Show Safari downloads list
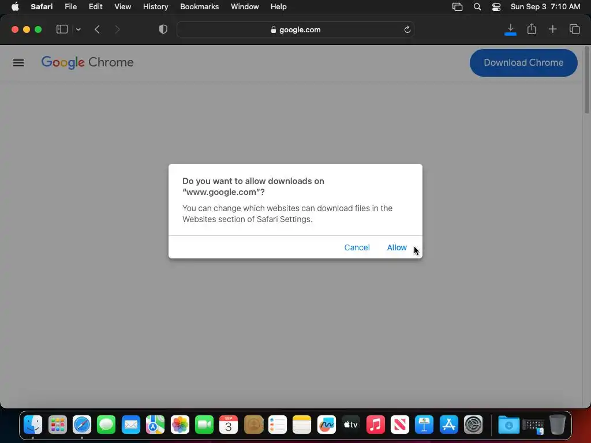 pos(510,29)
